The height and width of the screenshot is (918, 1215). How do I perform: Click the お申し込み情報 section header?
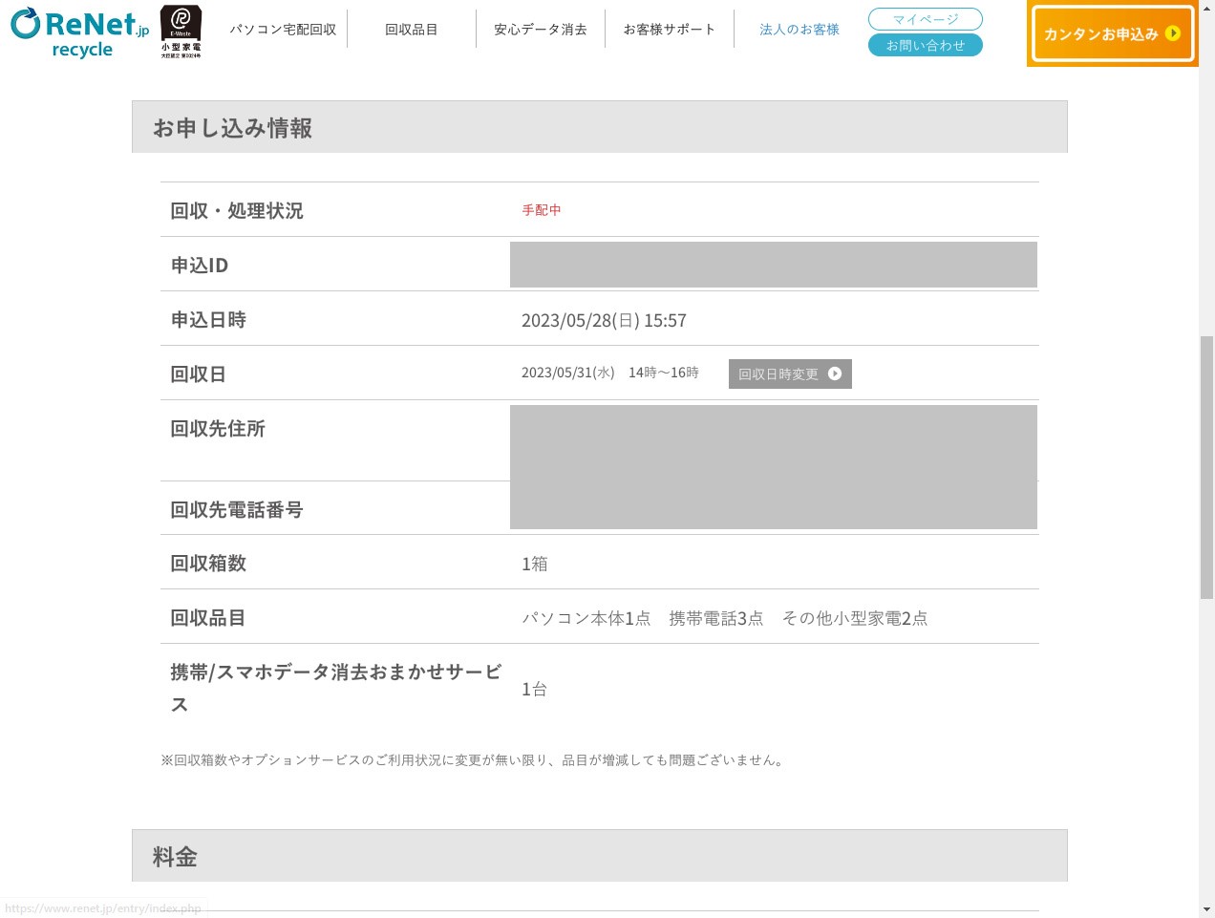(x=233, y=128)
